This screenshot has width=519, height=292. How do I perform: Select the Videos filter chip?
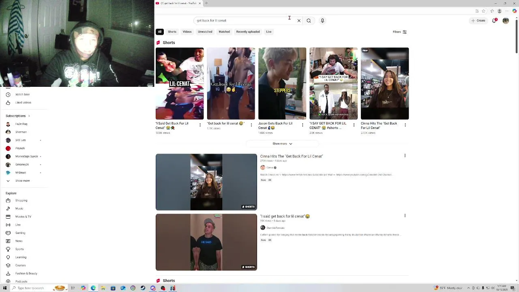point(187,32)
